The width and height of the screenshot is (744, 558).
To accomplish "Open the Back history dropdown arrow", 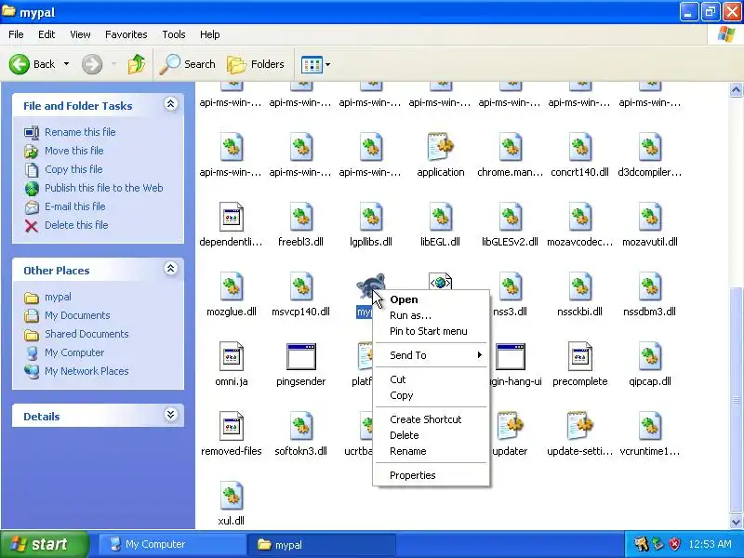I will point(66,64).
